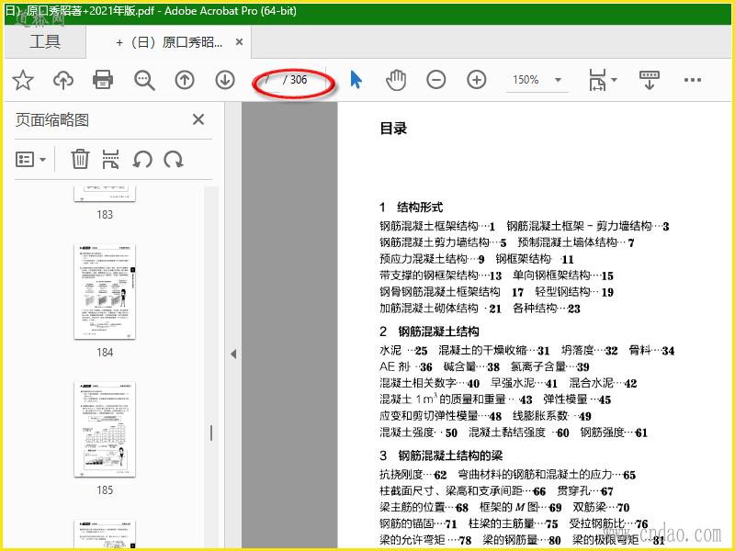This screenshot has width=735, height=551.
Task: Click the entry 轻型钢结构···19
Action: (x=574, y=292)
